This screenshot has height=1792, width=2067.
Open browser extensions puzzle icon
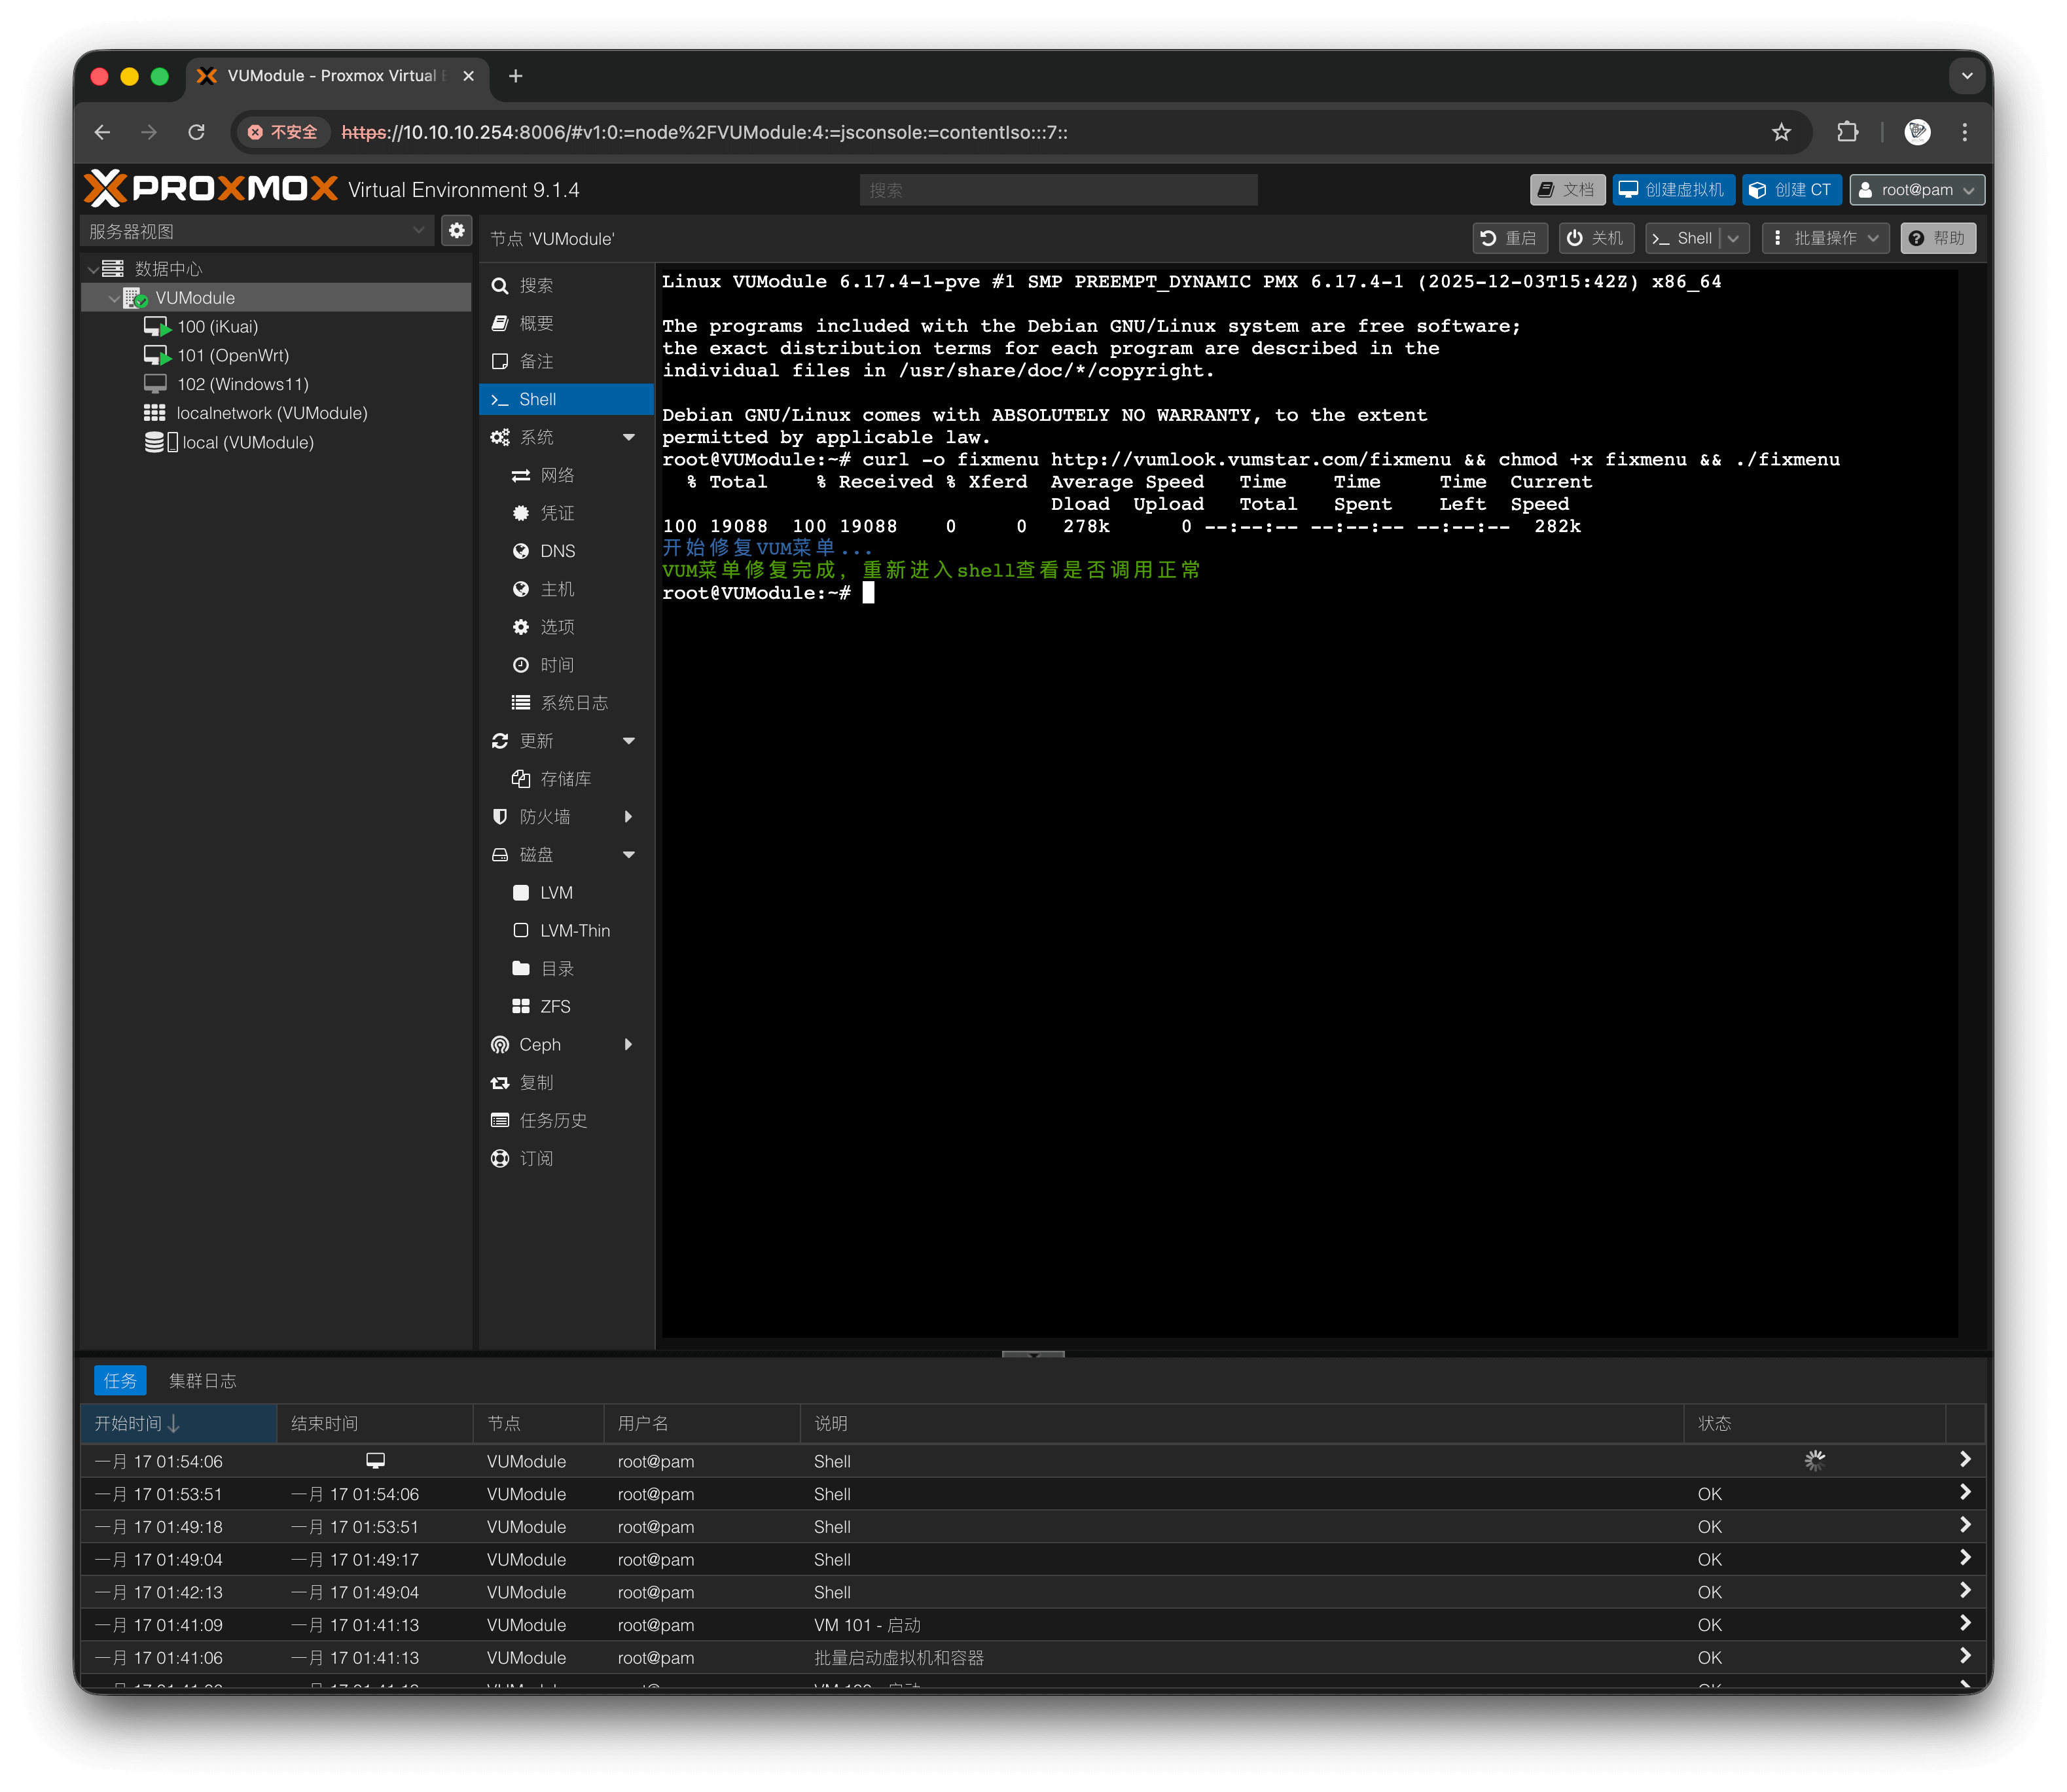coord(1847,132)
